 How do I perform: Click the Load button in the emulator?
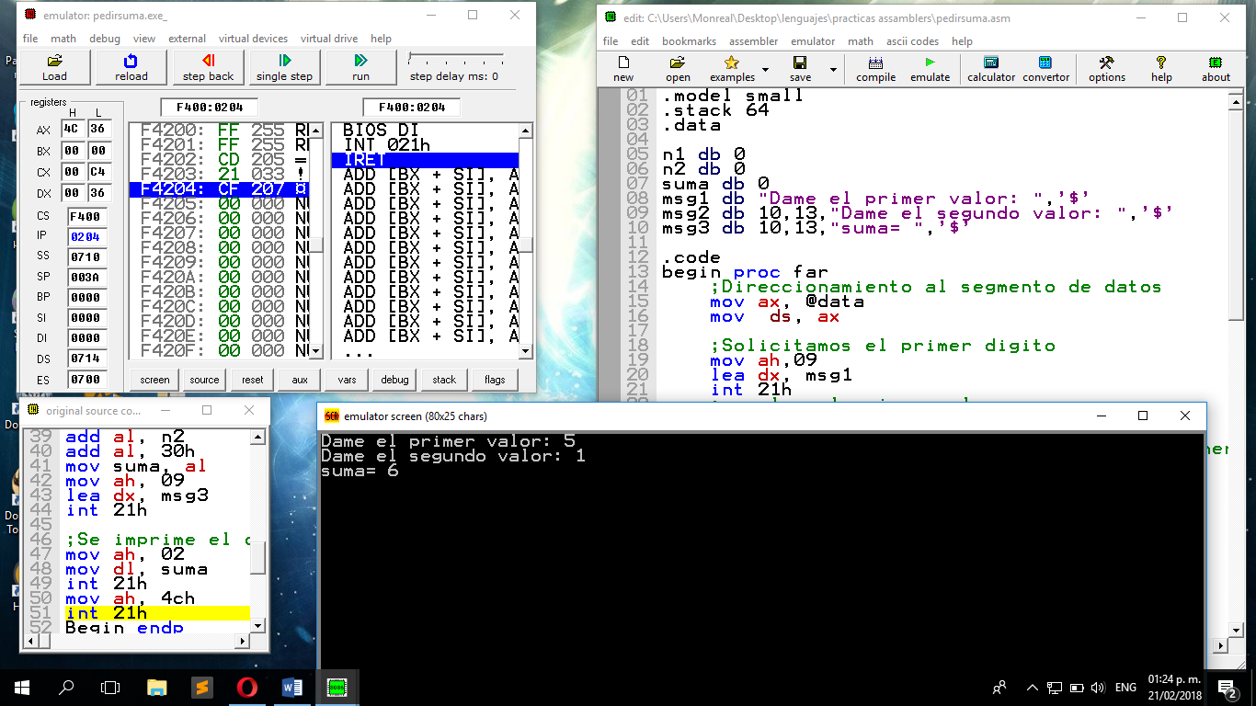tap(54, 67)
